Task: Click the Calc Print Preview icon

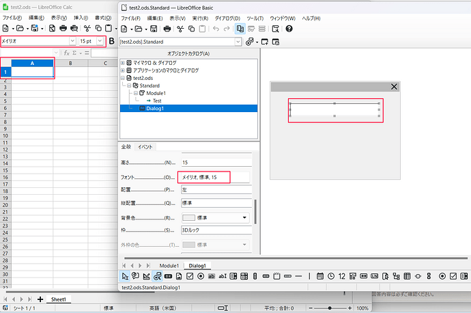Action: click(x=74, y=28)
